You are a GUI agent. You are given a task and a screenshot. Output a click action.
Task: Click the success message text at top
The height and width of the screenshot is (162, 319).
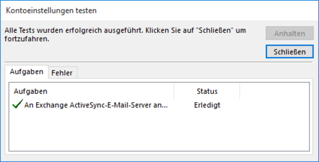coord(125,34)
